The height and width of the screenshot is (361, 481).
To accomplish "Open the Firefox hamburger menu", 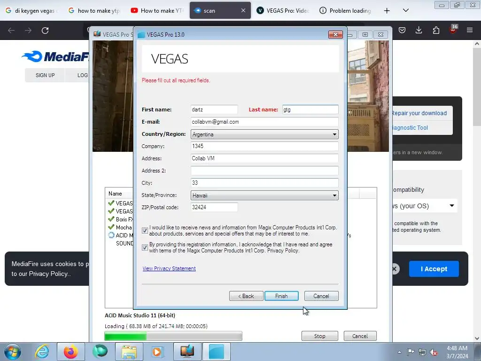I will point(470,30).
